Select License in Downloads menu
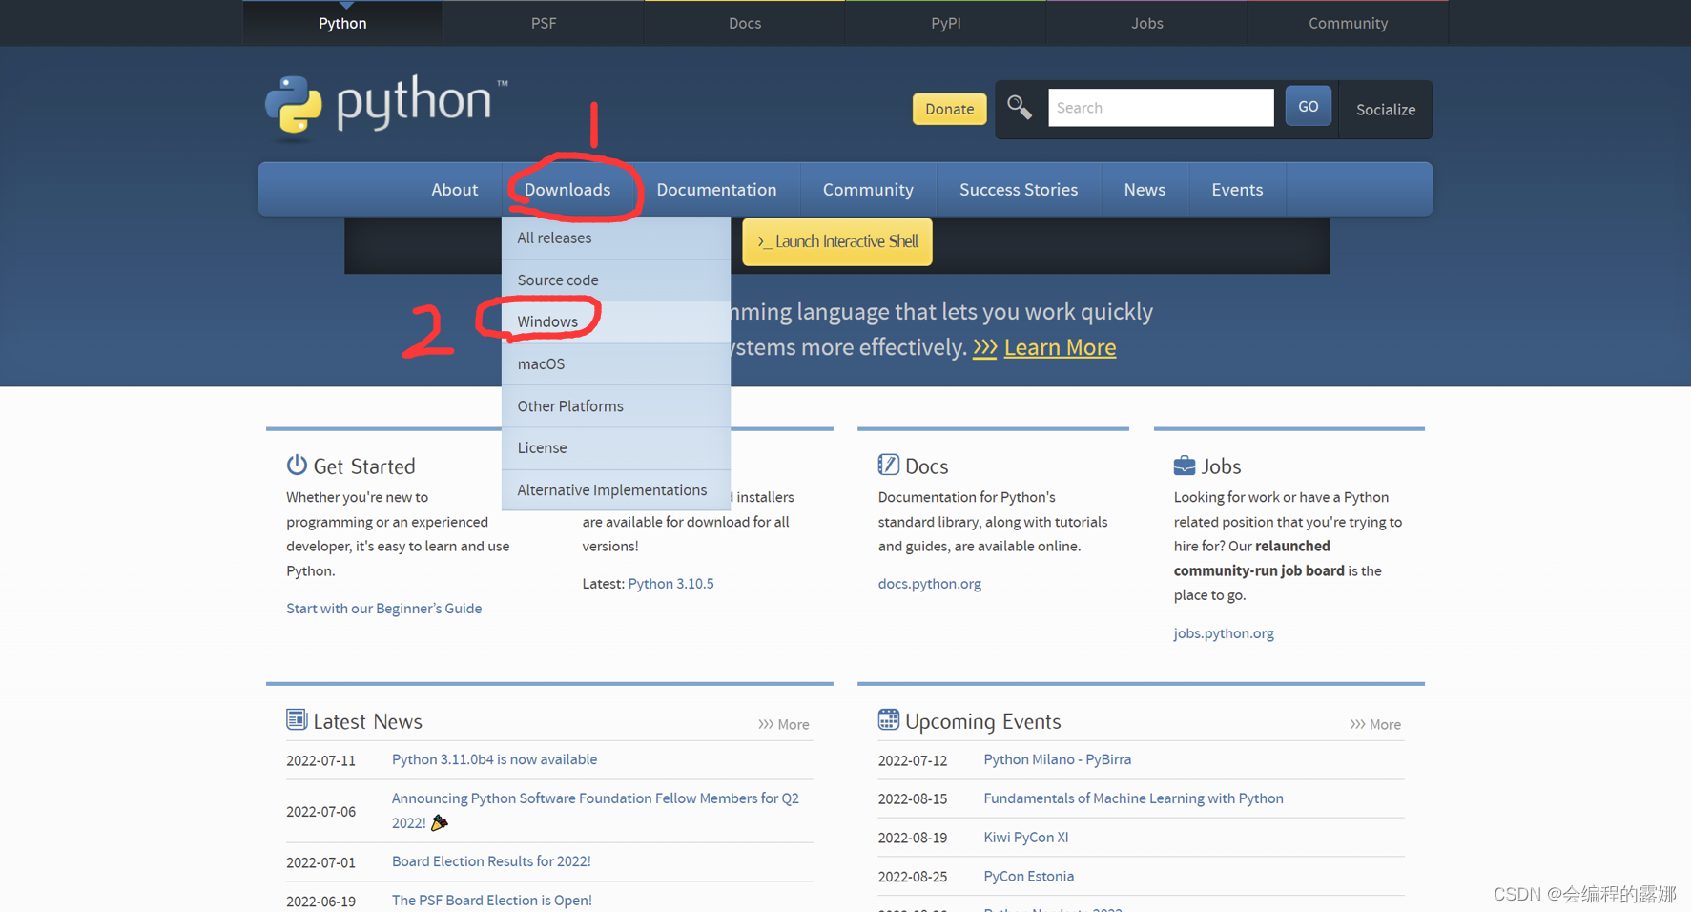This screenshot has width=1691, height=912. tap(616, 448)
